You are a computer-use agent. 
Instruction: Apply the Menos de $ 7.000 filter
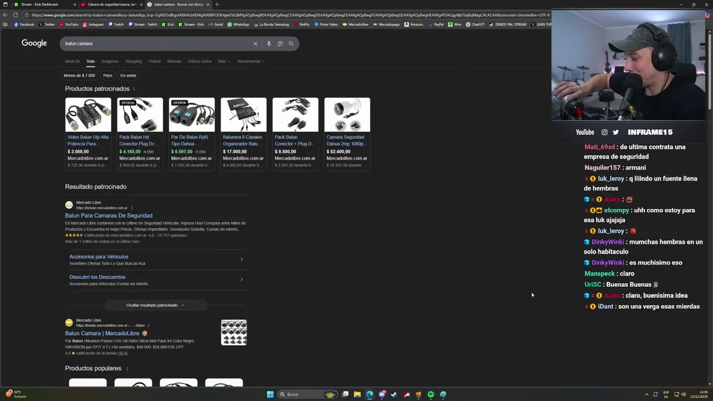point(79,75)
